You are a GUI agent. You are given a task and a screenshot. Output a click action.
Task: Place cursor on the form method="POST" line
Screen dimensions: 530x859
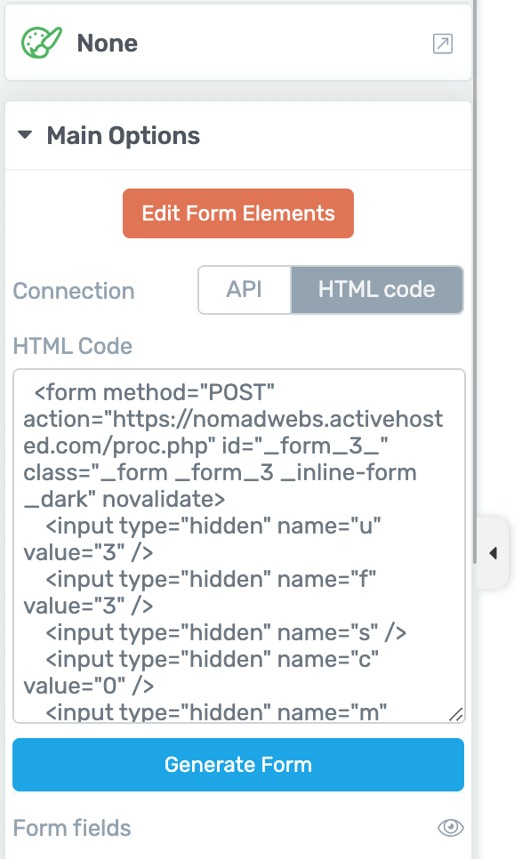tap(154, 392)
